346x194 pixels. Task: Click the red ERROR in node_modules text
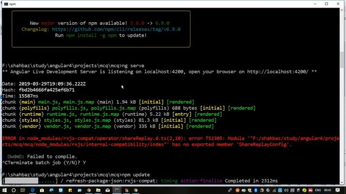click(171, 141)
